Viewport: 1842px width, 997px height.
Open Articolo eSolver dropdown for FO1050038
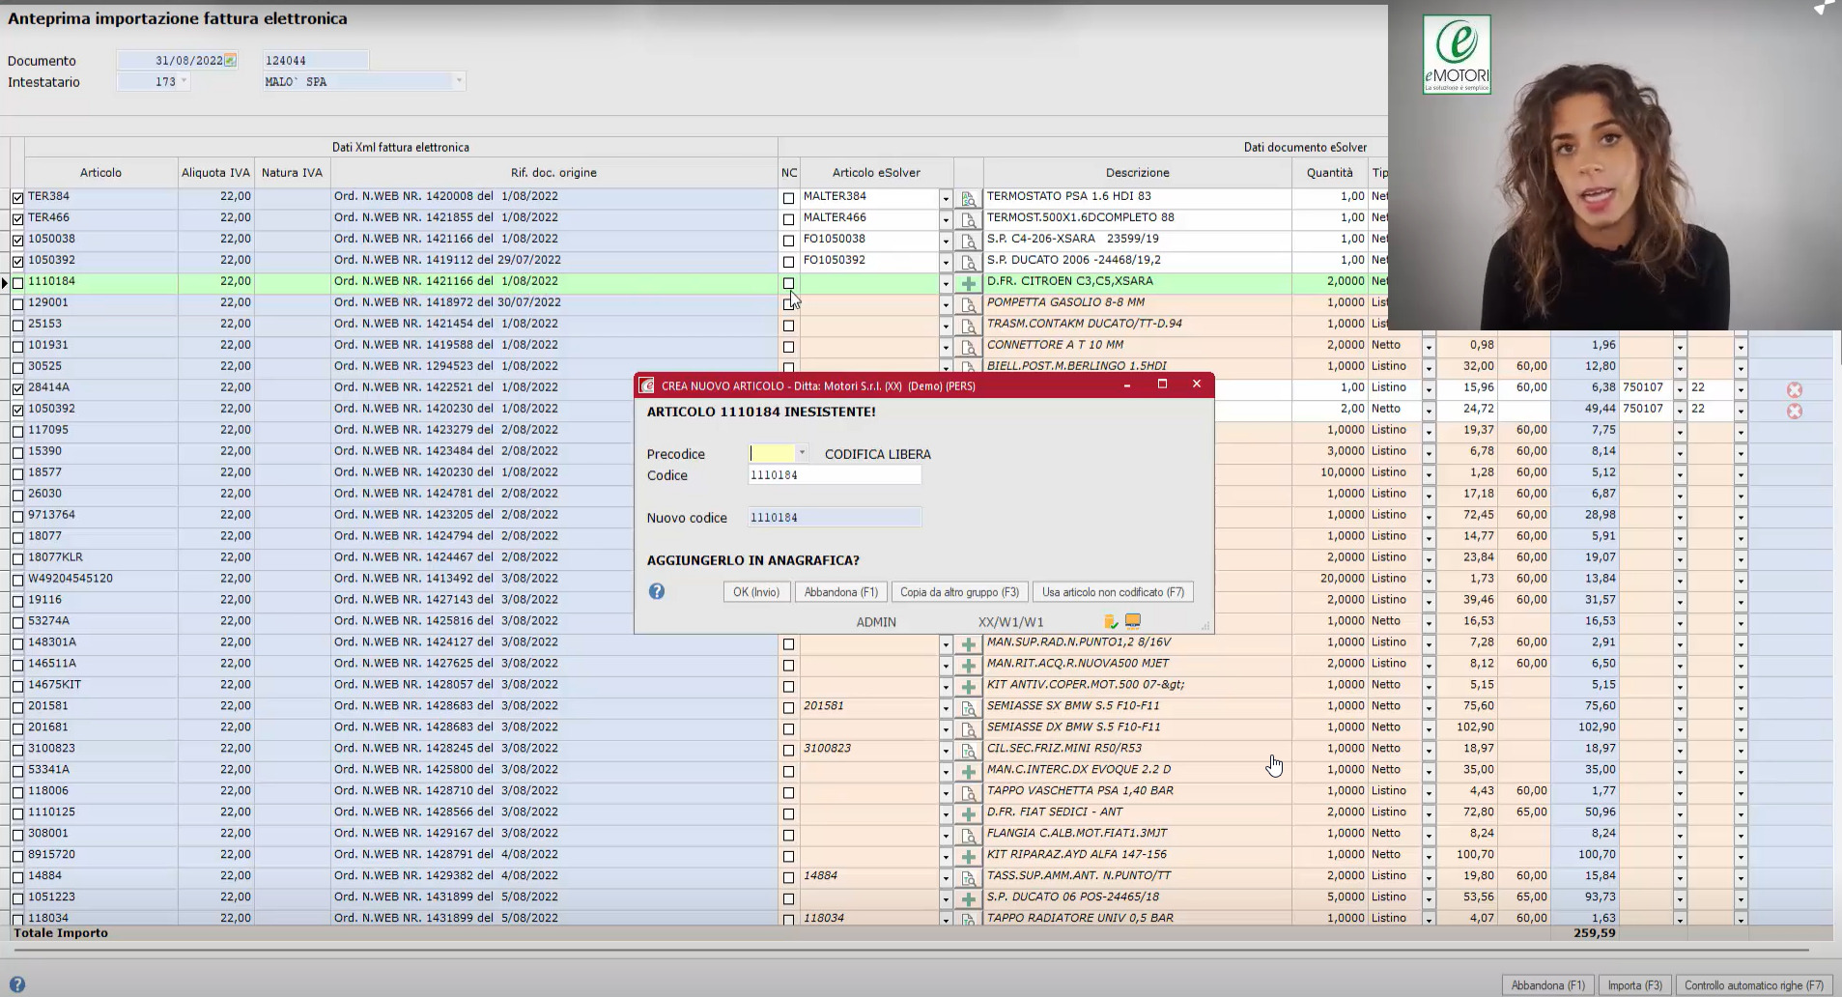pos(946,241)
